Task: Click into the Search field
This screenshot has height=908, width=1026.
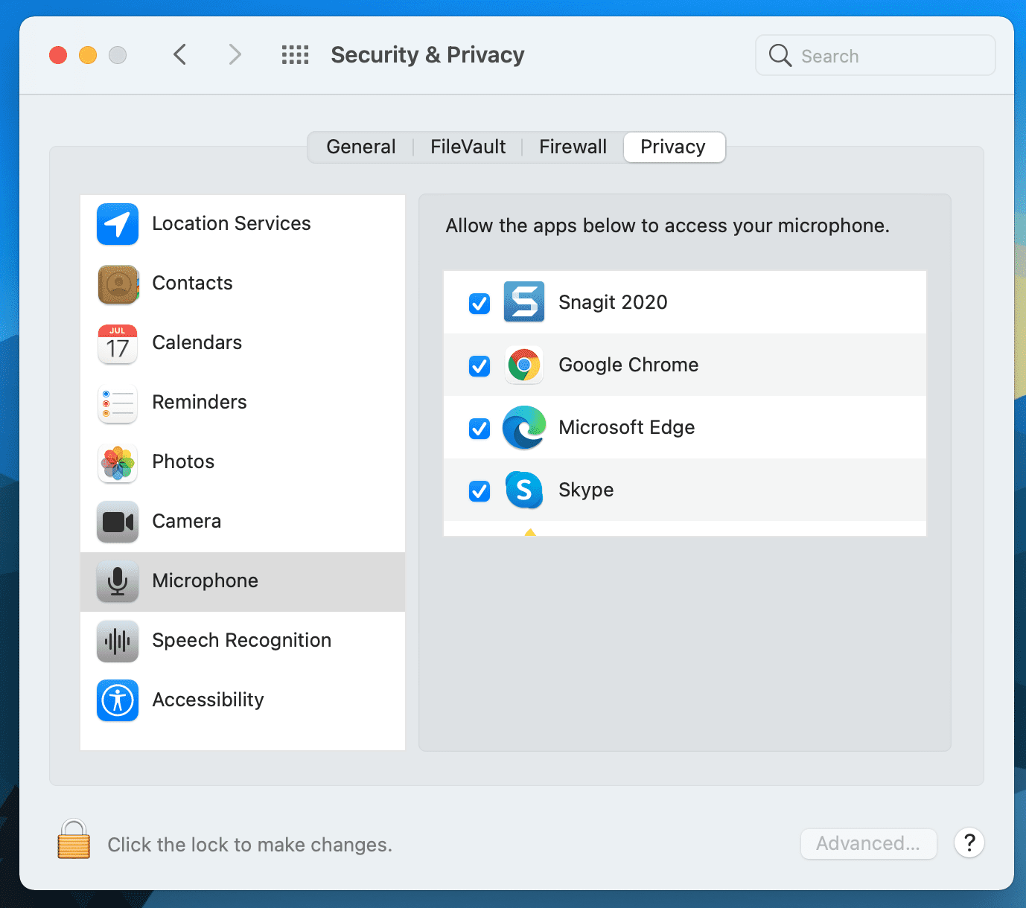Action: point(876,55)
